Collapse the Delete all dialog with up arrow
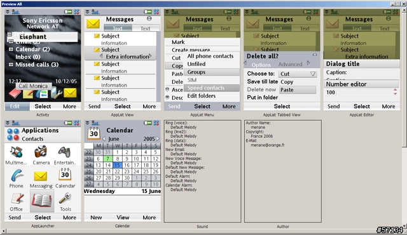The image size is (407, 235). click(315, 55)
